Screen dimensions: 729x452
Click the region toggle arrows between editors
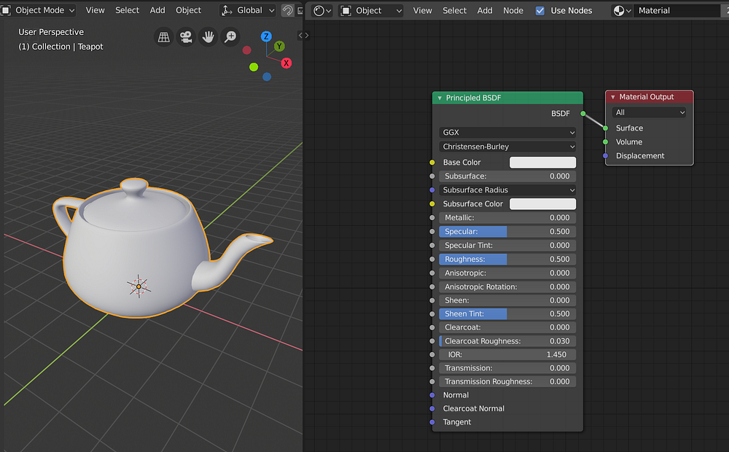point(303,35)
